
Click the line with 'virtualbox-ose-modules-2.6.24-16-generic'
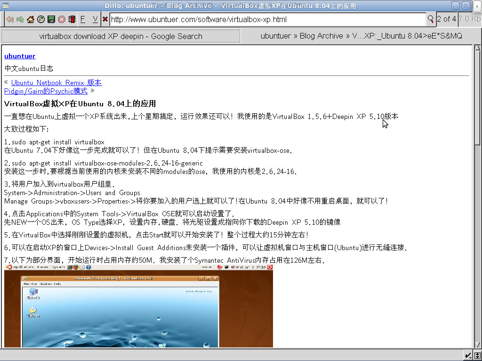click(104, 163)
